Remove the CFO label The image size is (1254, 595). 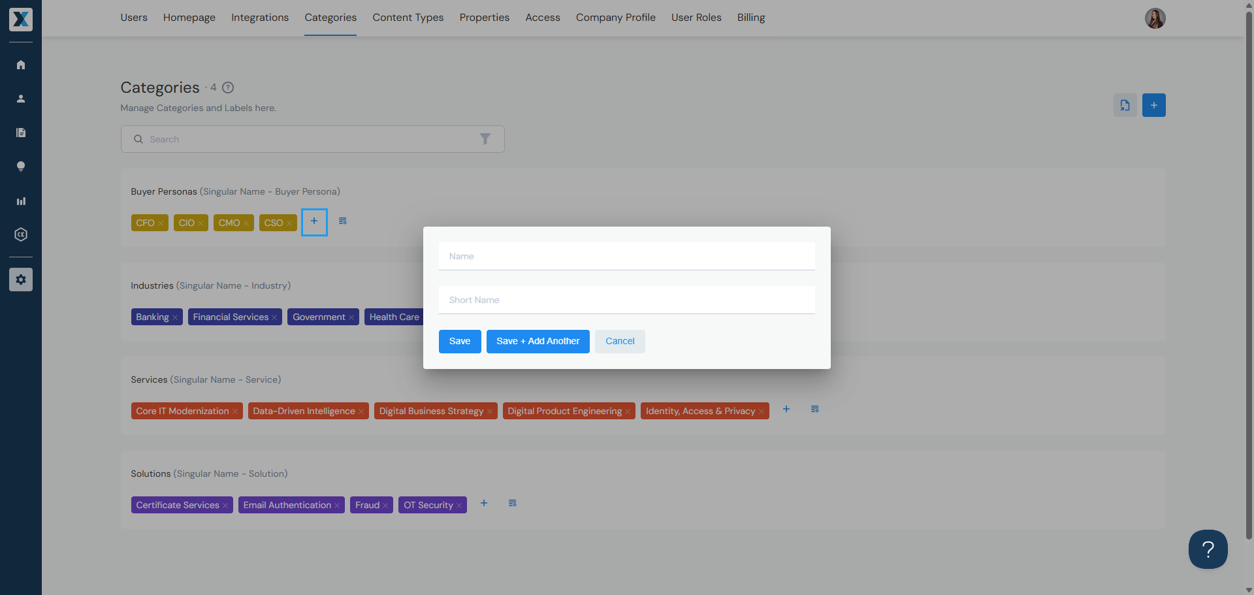click(x=161, y=223)
